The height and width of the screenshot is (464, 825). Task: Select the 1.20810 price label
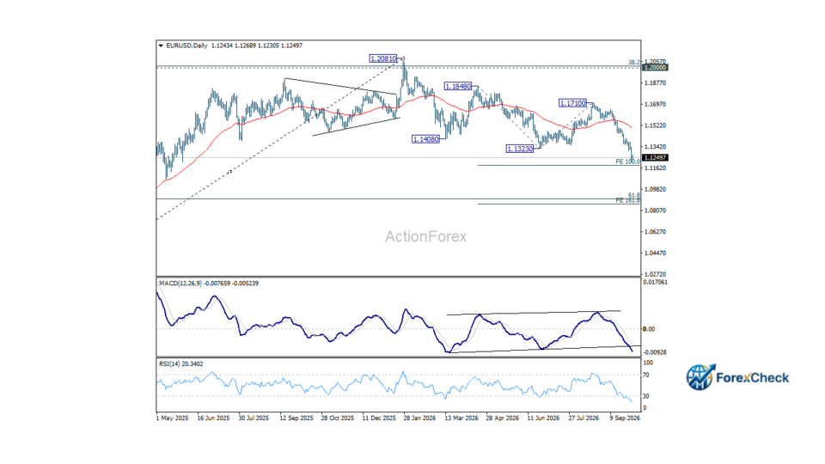[383, 59]
